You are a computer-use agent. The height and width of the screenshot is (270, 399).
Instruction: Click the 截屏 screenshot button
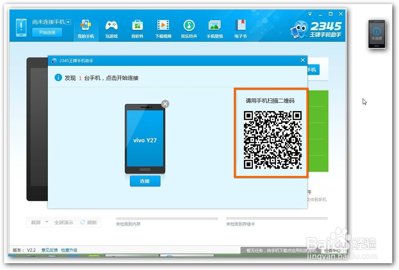click(x=36, y=222)
